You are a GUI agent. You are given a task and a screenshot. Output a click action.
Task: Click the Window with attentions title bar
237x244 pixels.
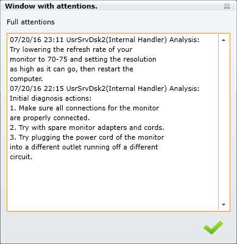coord(114,6)
